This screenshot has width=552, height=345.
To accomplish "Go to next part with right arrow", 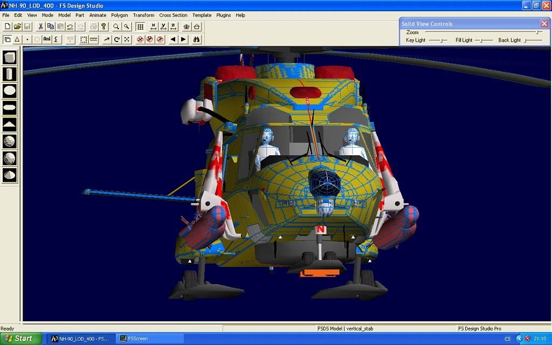I will 183,39.
